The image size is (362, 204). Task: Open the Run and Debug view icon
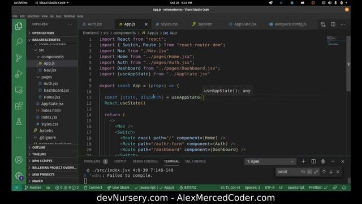pyautogui.click(x=19, y=74)
